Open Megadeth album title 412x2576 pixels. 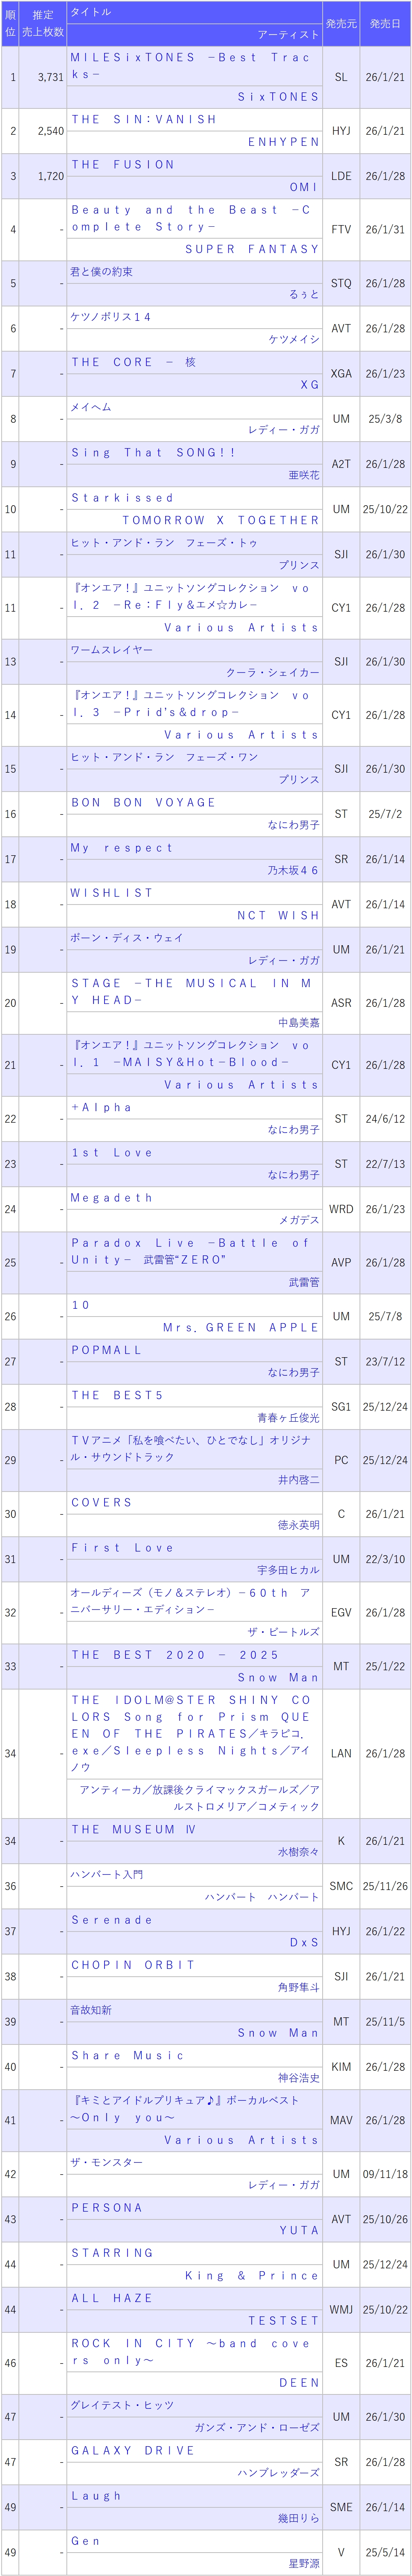112,1197
